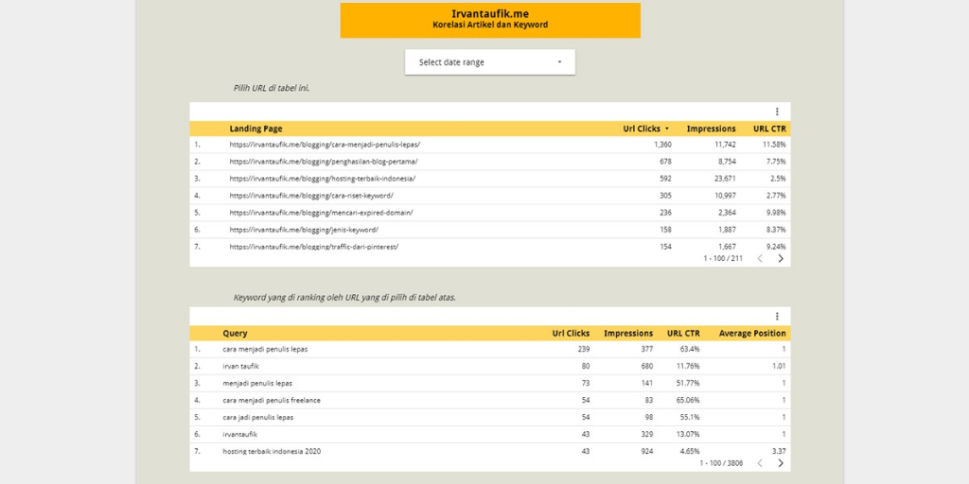Screen dimensions: 969x484
Task: Open the three-dot menu of the Query table
Action: (777, 316)
